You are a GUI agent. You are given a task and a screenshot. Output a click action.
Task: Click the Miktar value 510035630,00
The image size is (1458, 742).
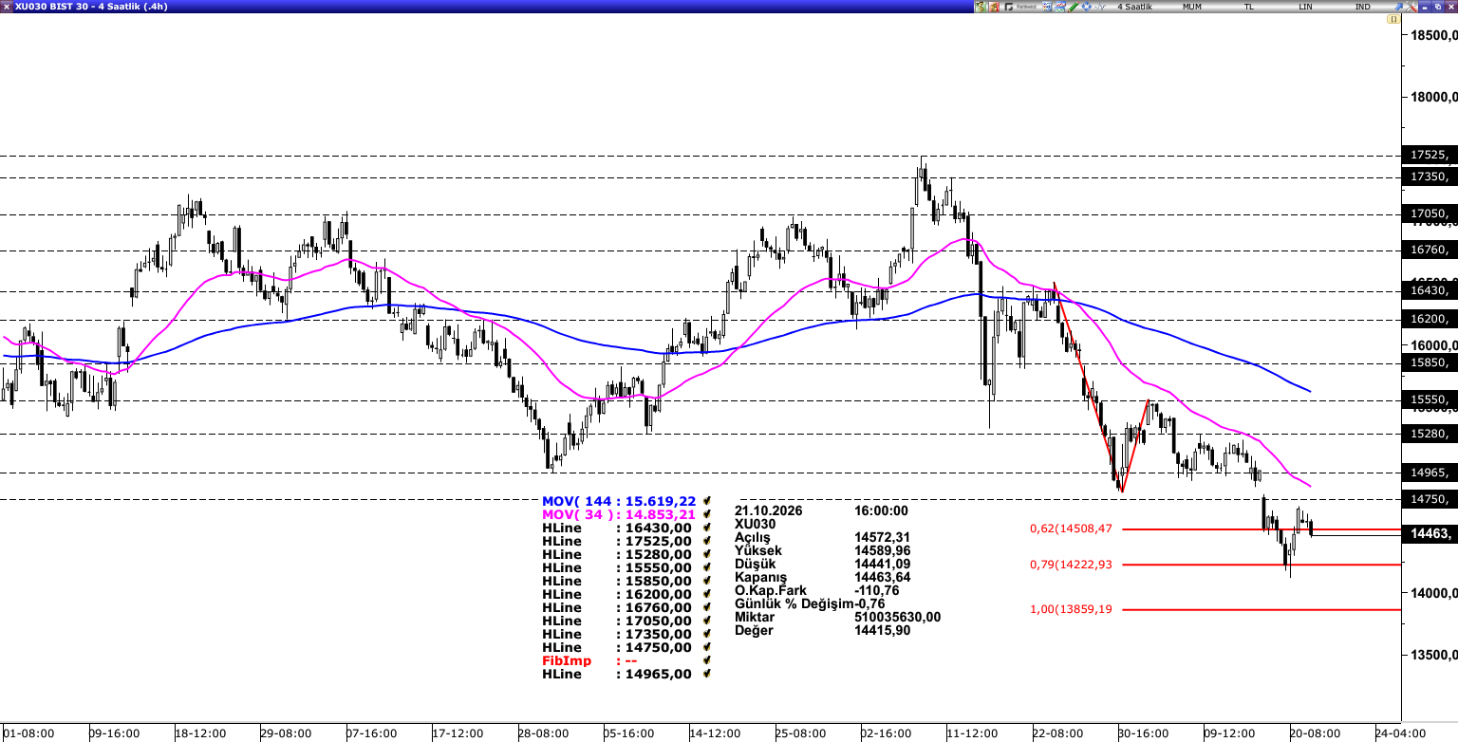[898, 617]
